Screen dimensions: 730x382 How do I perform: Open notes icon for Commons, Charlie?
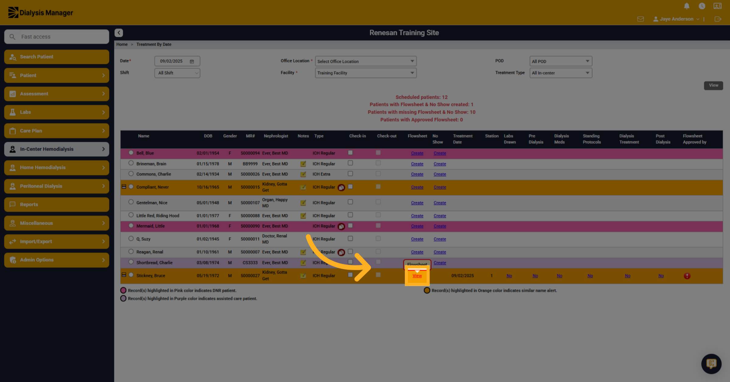click(x=303, y=174)
